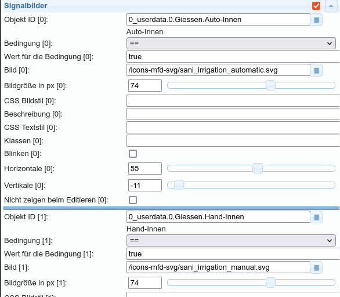Open object browser for Objekt ID [1]
Viewport: 340px width, 297px height.
pyautogui.click(x=316, y=217)
